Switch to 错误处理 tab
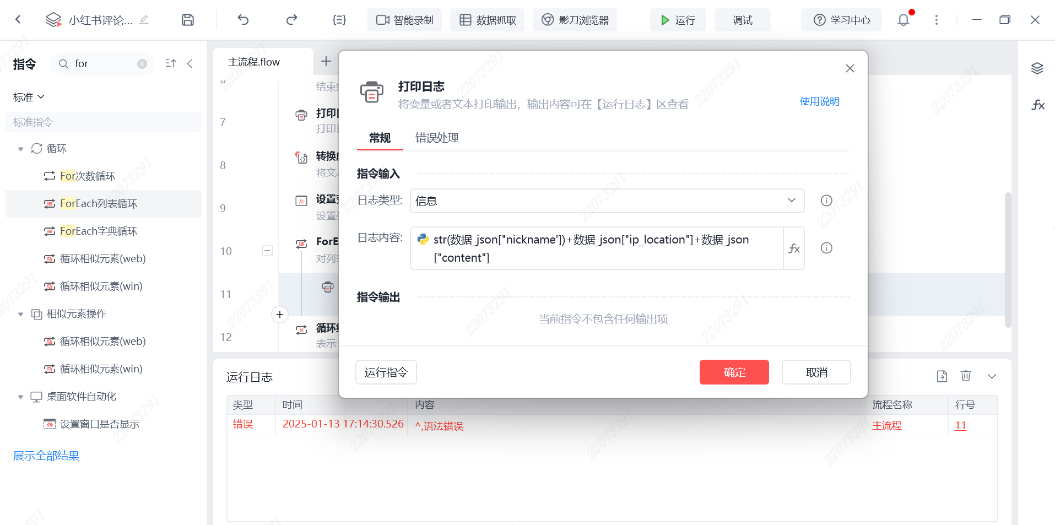Screen dimensions: 1055x525 pyautogui.click(x=437, y=138)
